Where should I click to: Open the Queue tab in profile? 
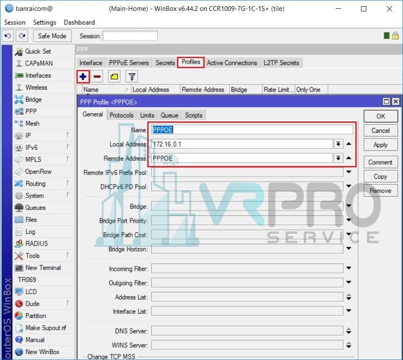[x=169, y=115]
